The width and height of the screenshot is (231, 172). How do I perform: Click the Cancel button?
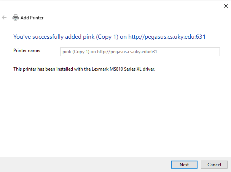[214, 164]
